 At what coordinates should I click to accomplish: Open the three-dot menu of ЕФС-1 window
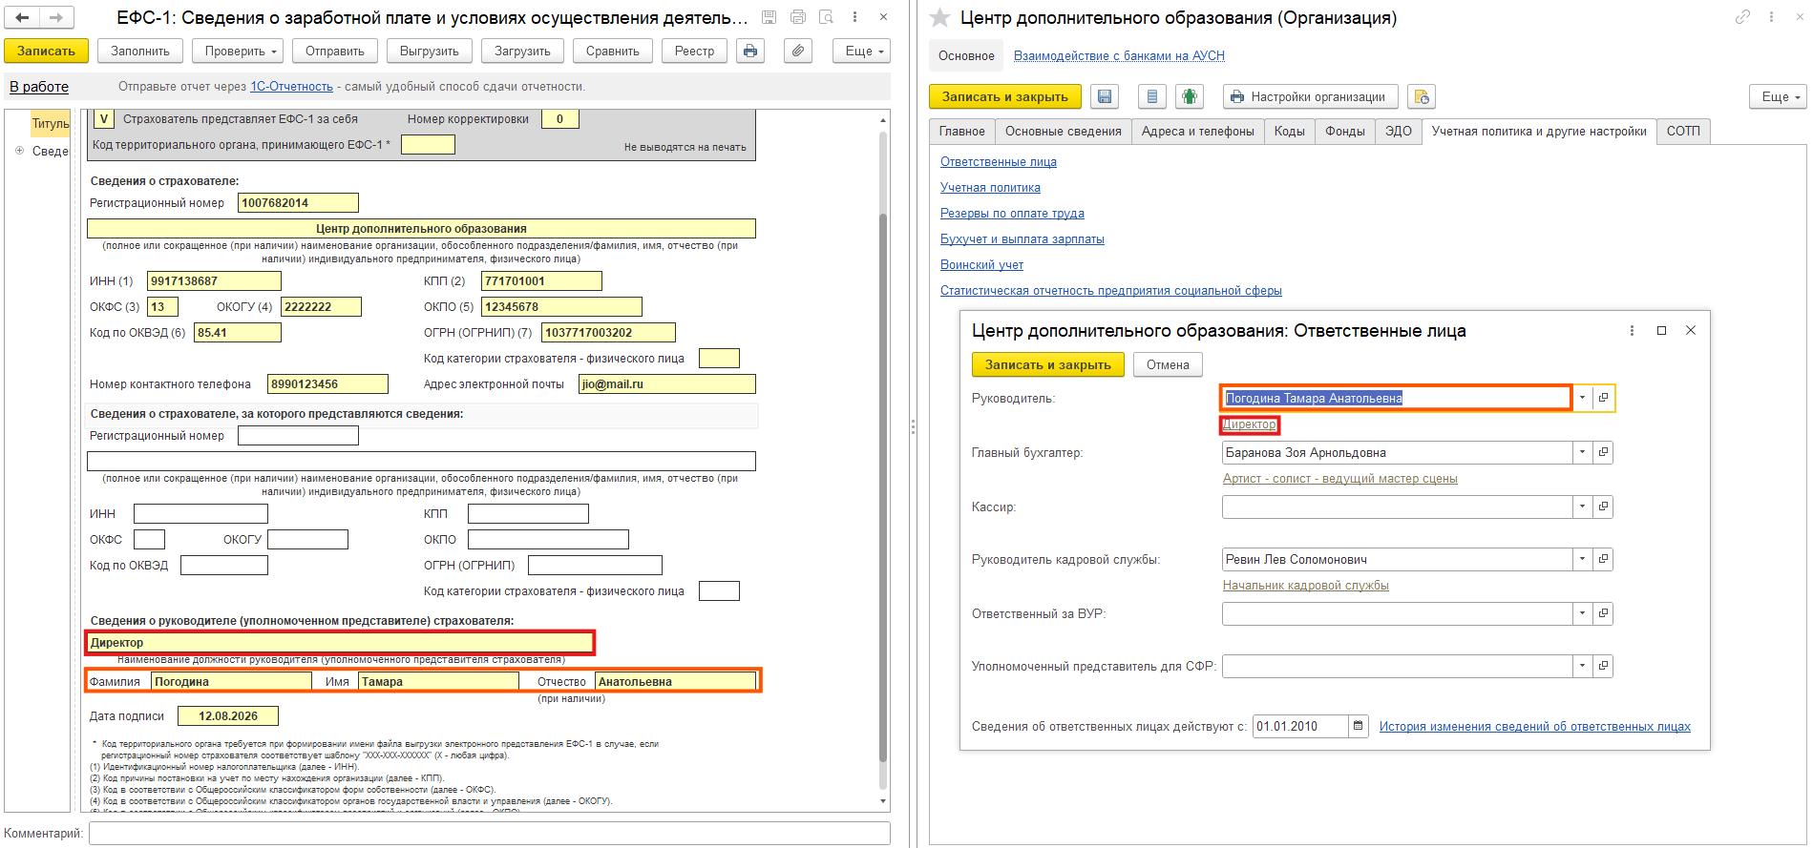tap(854, 17)
